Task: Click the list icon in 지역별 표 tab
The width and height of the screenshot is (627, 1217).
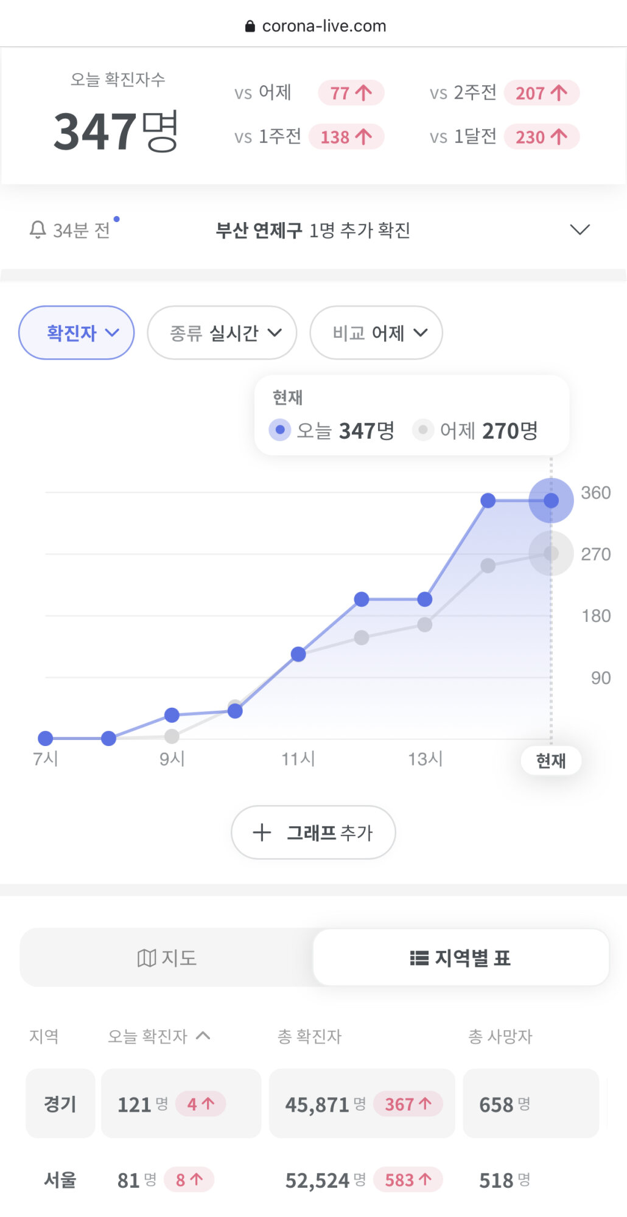Action: 419,958
